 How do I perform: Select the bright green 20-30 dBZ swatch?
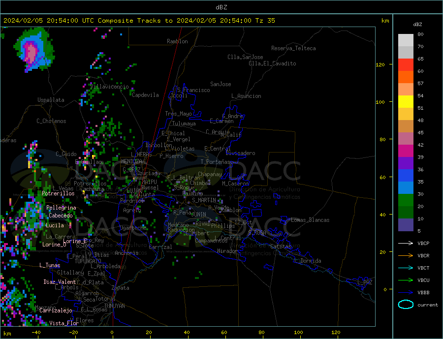(406, 200)
